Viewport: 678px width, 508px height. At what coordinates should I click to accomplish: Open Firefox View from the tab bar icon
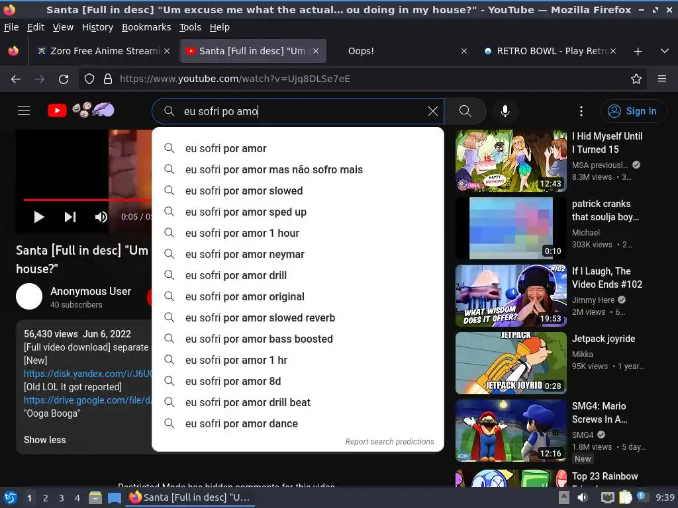coord(13,51)
